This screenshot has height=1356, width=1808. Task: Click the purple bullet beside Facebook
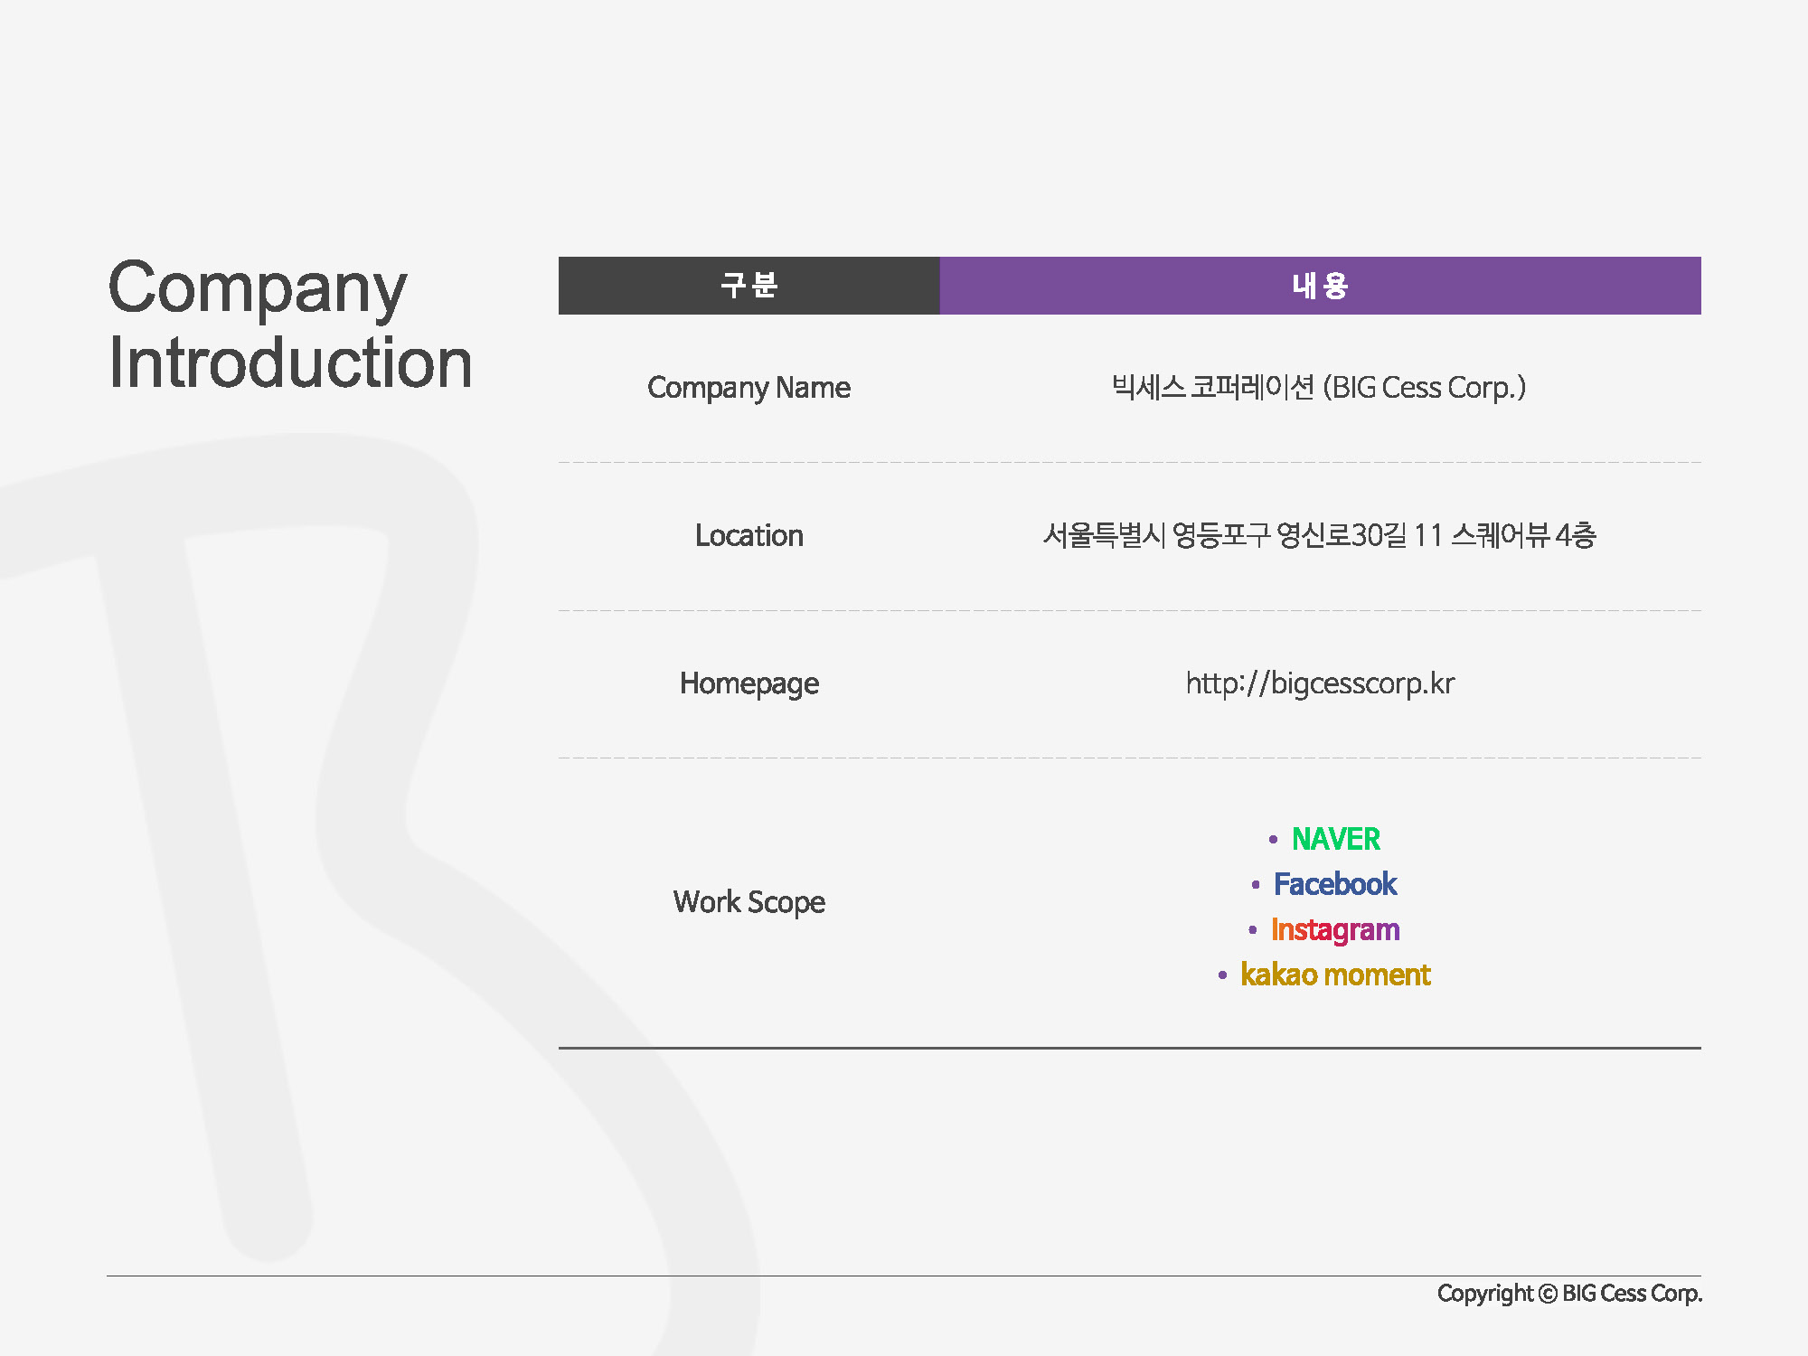[1256, 885]
